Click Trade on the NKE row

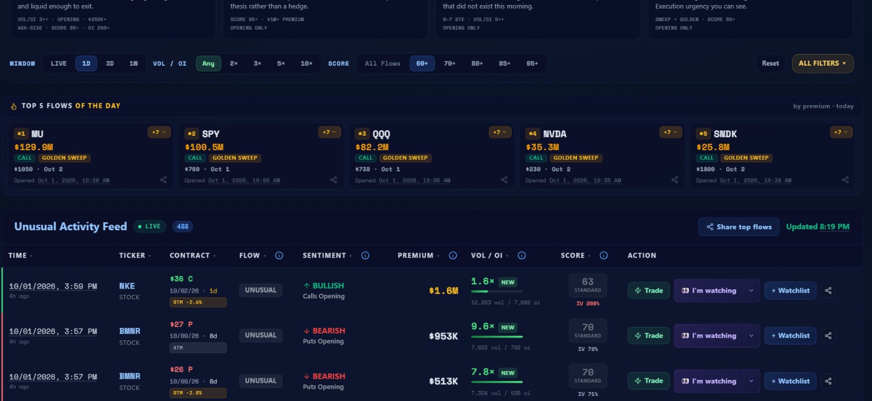648,290
